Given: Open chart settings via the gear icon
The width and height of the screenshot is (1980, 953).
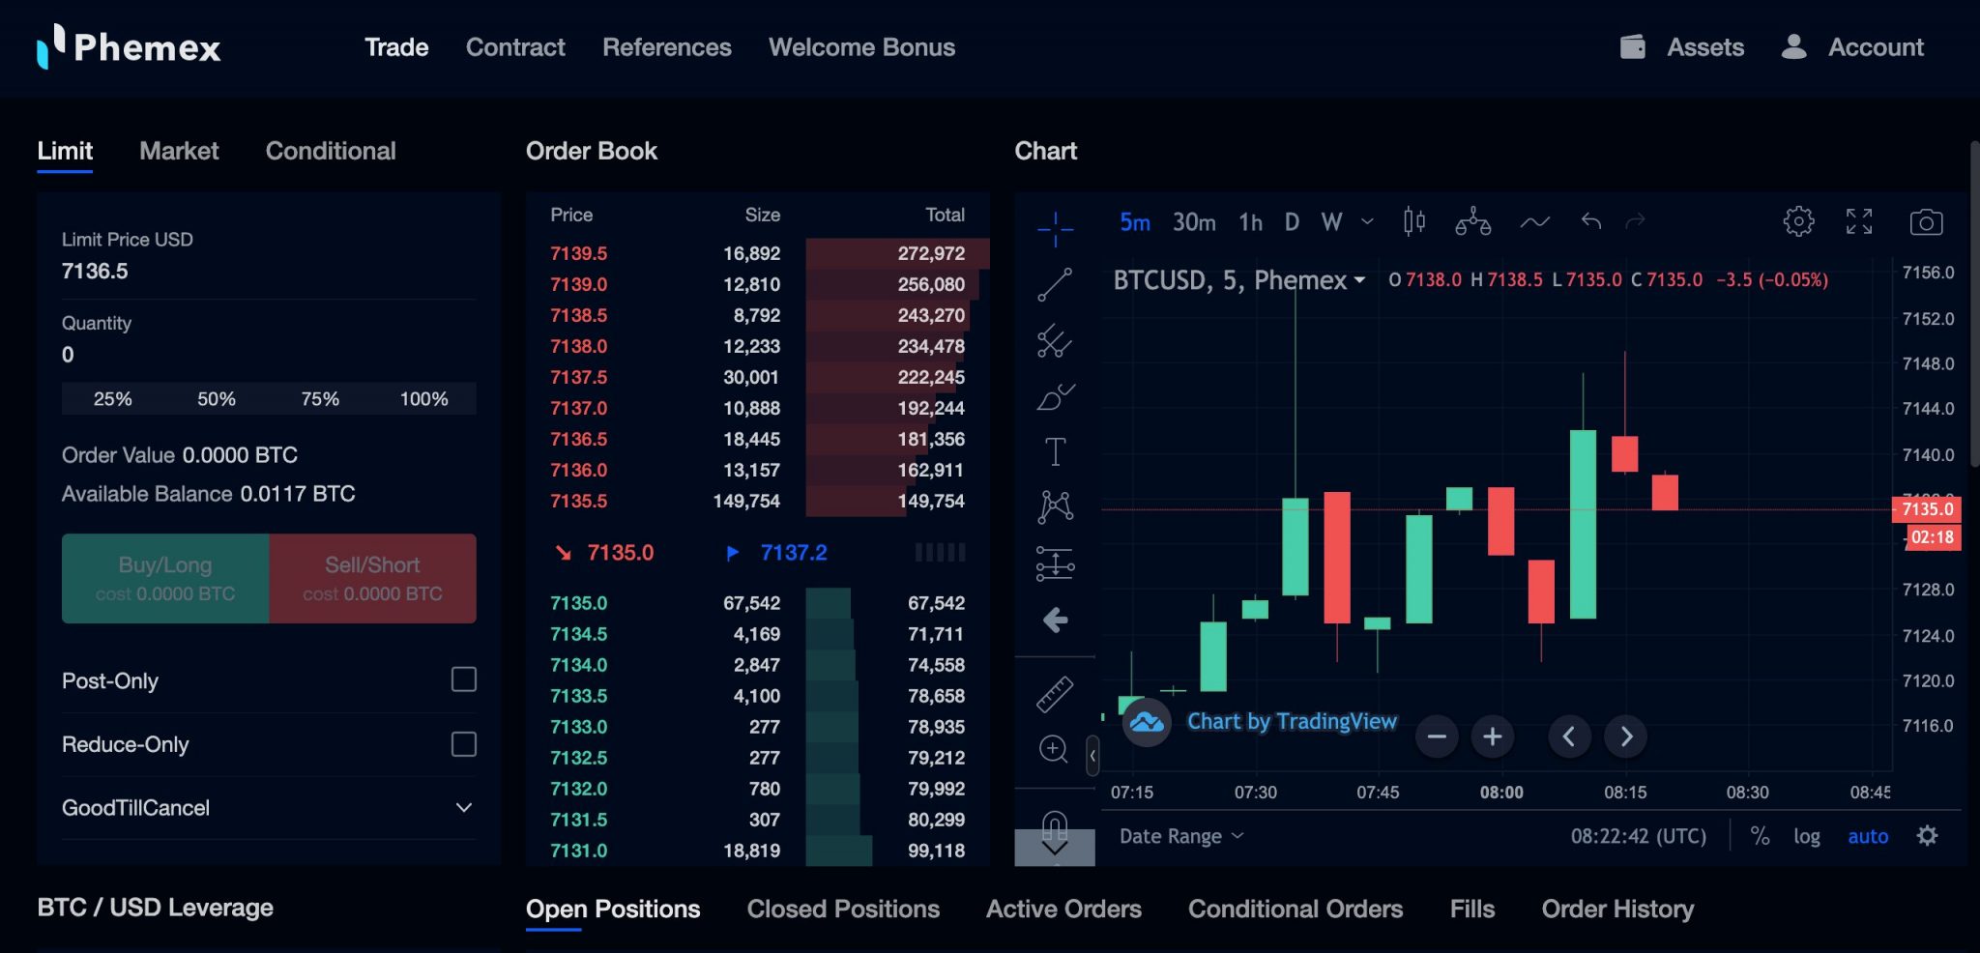Looking at the screenshot, I should pos(1798,221).
